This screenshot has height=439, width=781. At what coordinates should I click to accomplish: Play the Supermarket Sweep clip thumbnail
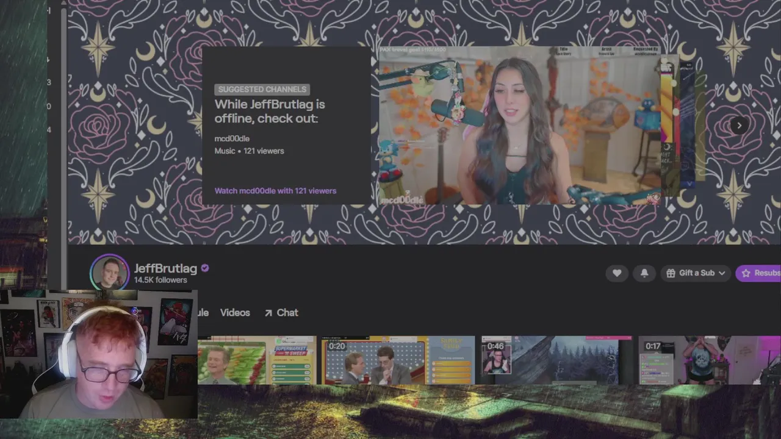257,360
